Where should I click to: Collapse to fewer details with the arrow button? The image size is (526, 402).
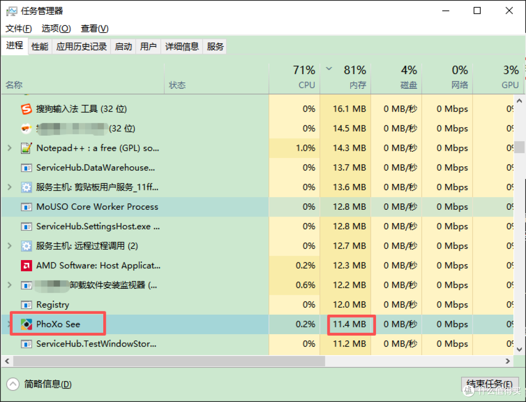(13, 384)
